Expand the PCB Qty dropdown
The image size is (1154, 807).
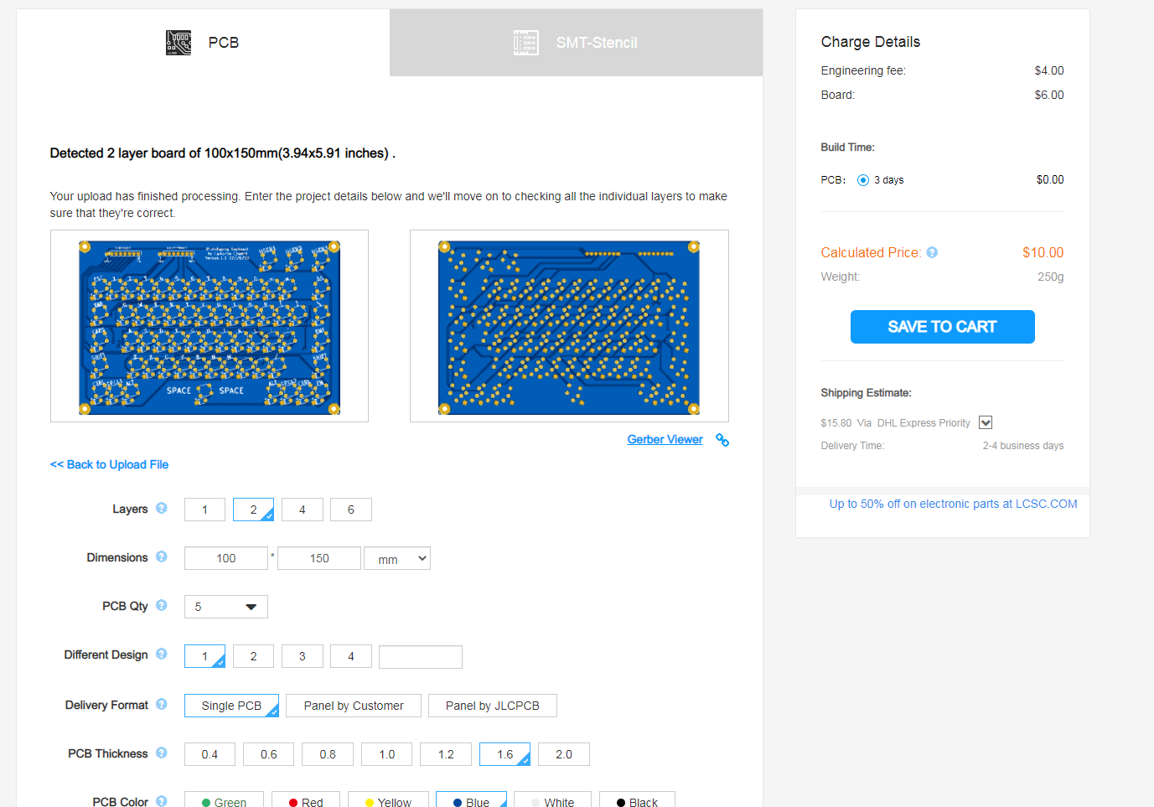coord(225,606)
